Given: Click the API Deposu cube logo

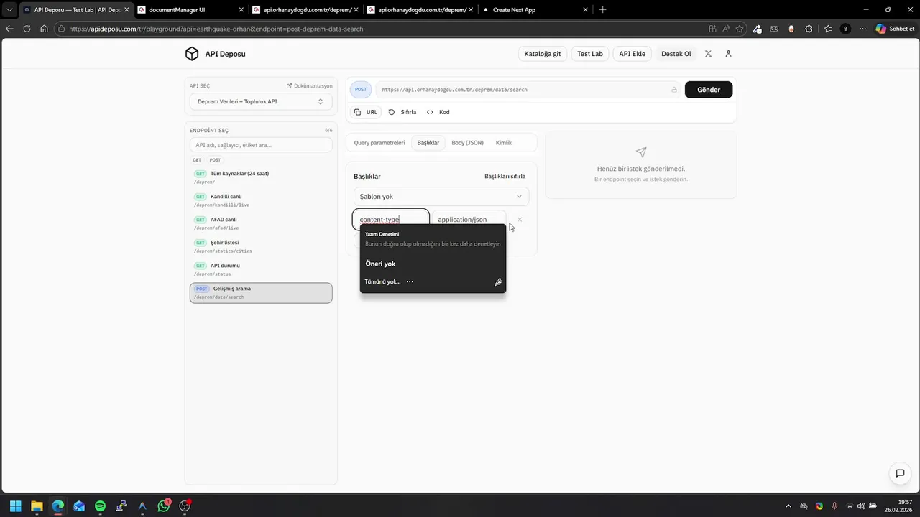Looking at the screenshot, I should coord(192,54).
